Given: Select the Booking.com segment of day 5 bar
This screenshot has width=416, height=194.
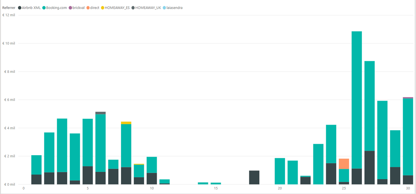Looking at the screenshot, I should point(87,143).
